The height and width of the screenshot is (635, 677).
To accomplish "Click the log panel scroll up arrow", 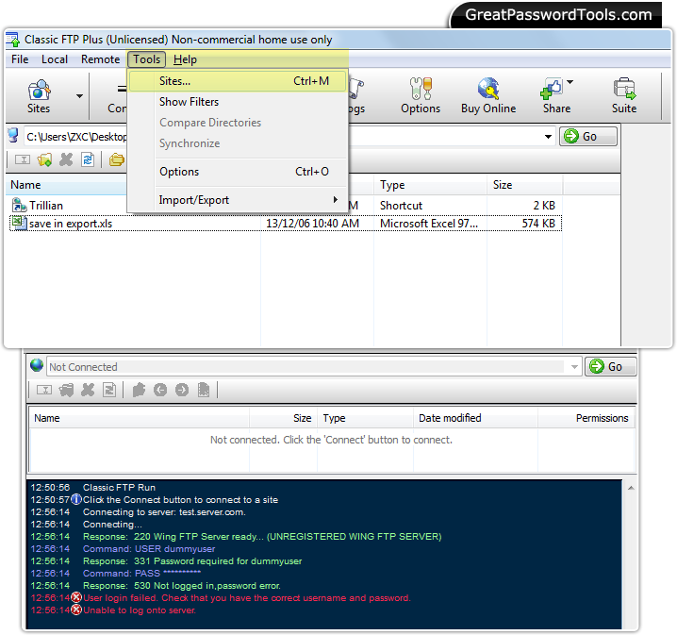I will pyautogui.click(x=631, y=488).
